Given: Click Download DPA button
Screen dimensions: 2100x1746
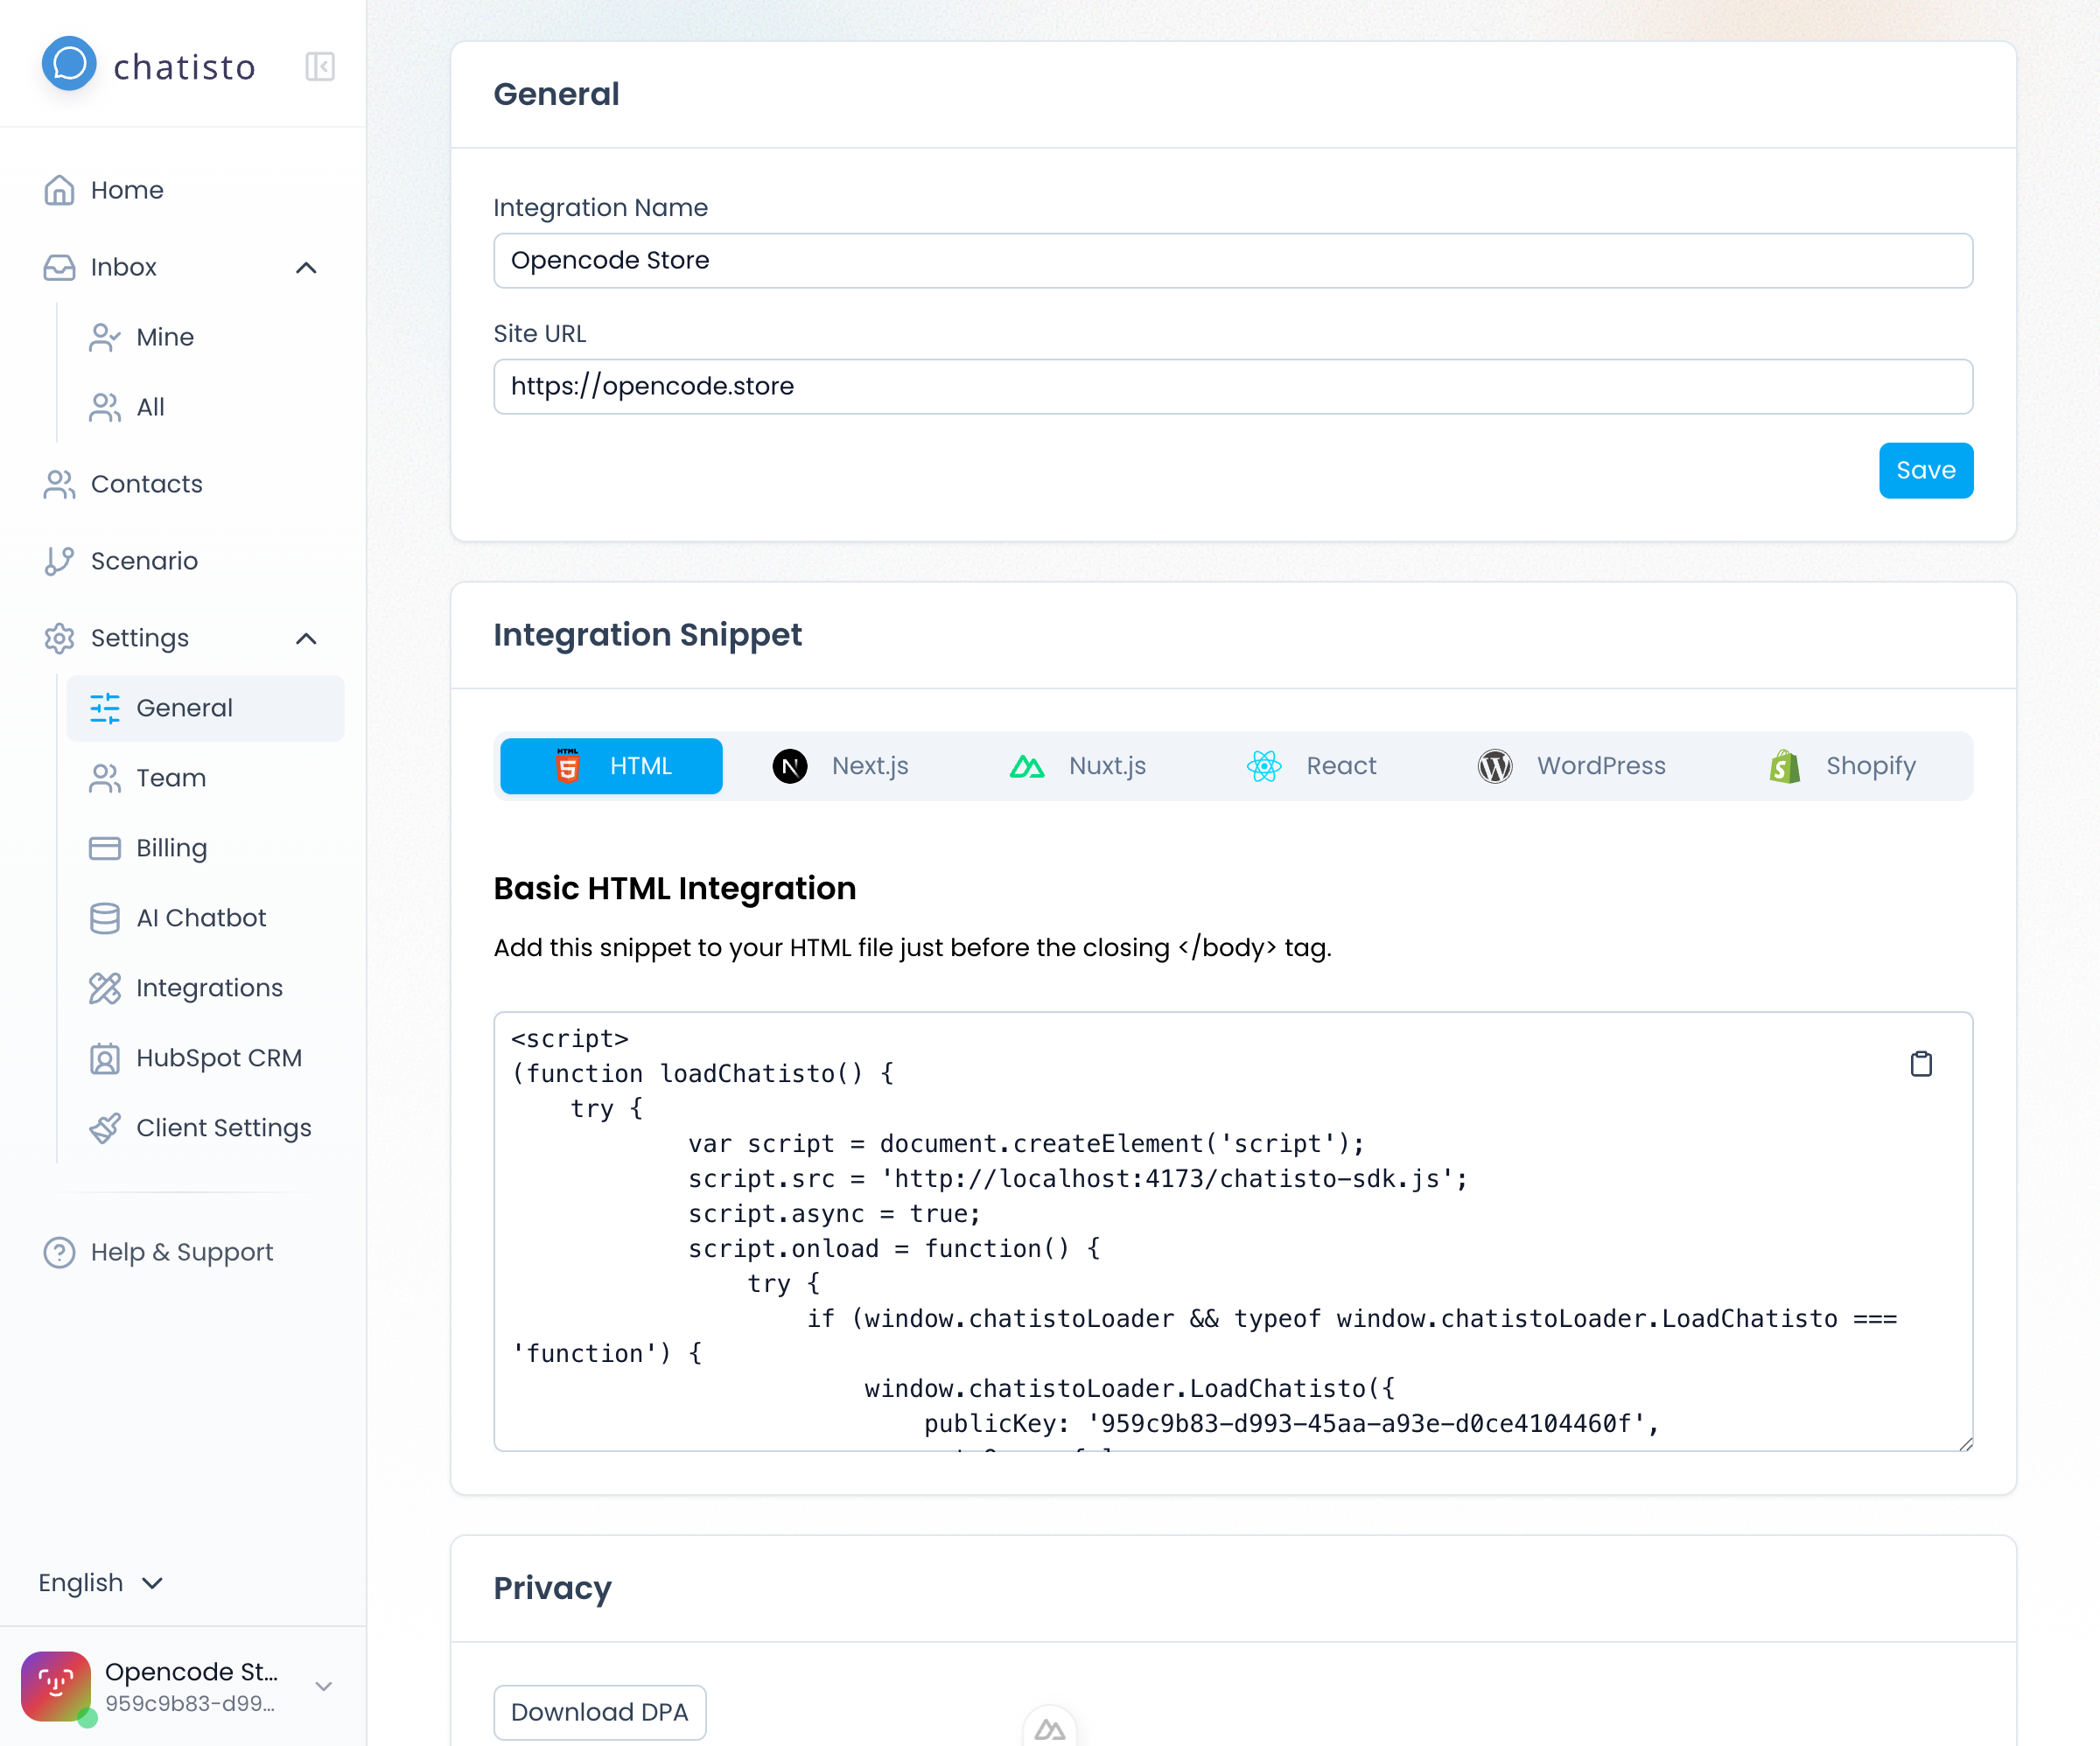Looking at the screenshot, I should pos(599,1712).
